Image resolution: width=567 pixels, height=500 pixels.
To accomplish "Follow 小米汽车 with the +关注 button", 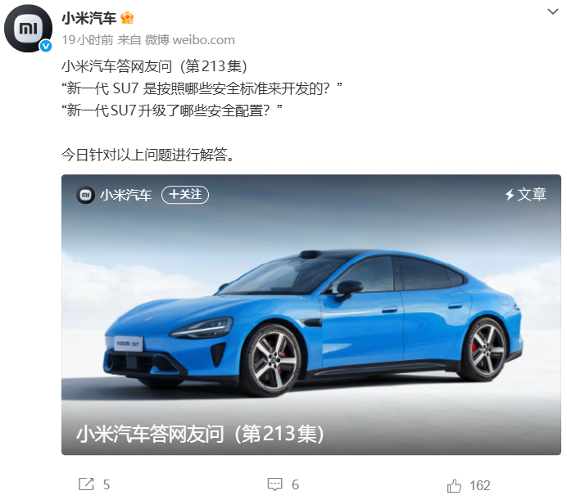I will [x=185, y=195].
